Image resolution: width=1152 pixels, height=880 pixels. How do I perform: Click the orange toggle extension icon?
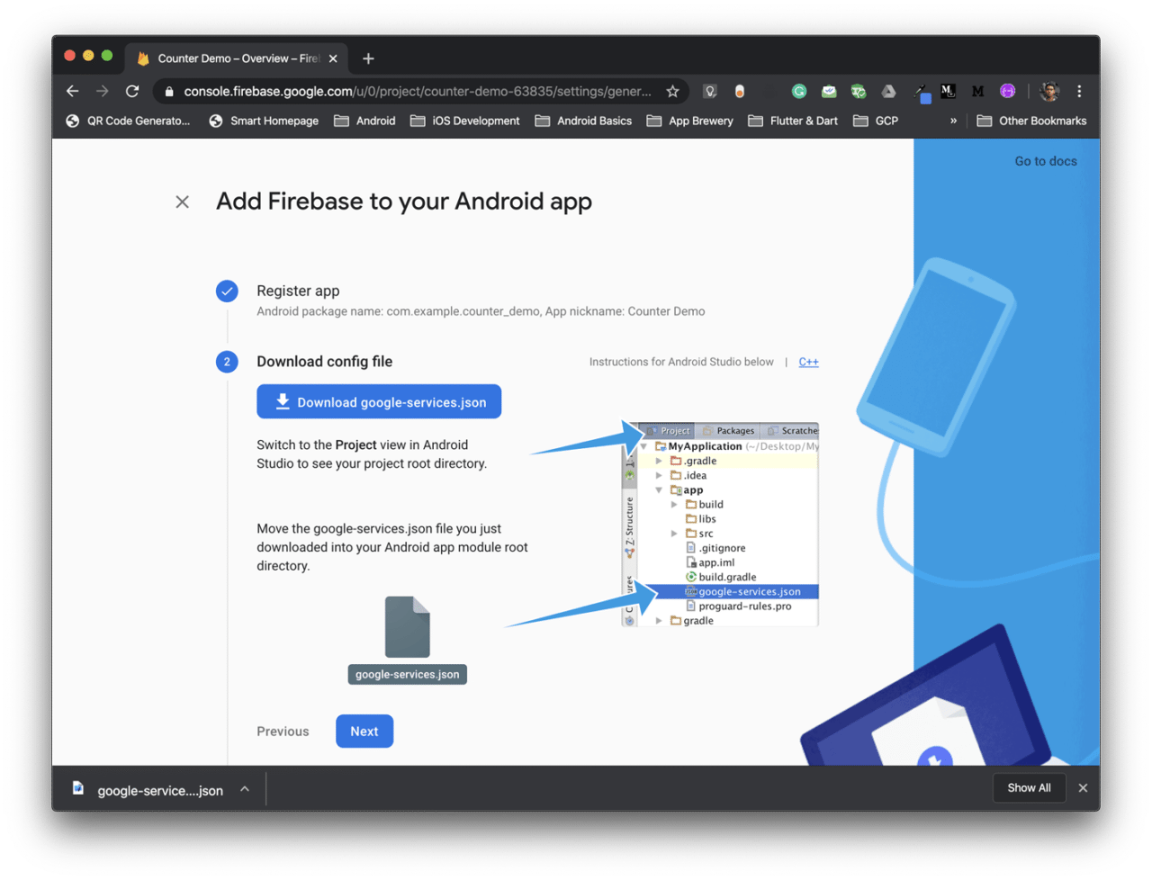point(740,91)
